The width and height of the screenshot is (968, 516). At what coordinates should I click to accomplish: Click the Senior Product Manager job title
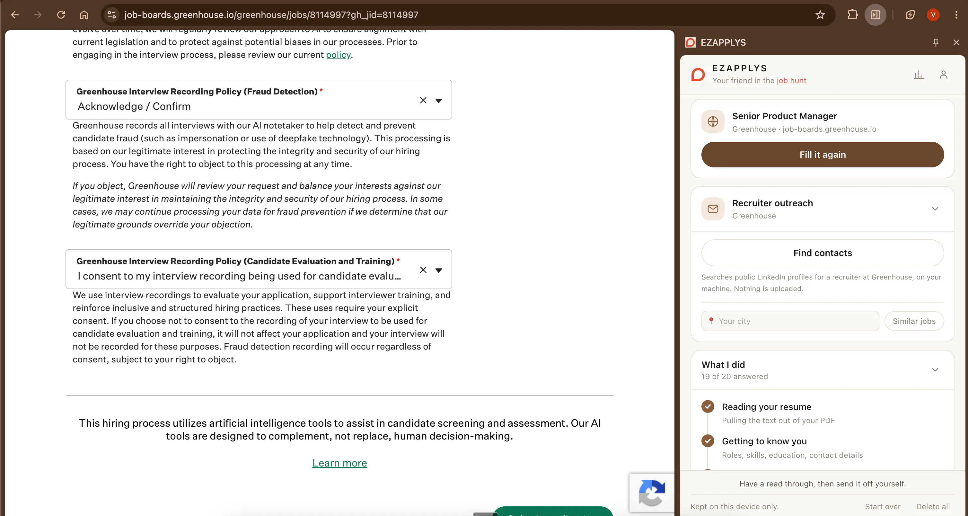click(785, 116)
